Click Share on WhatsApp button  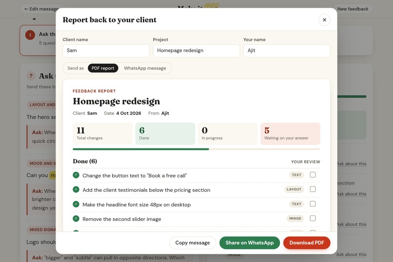249,242
